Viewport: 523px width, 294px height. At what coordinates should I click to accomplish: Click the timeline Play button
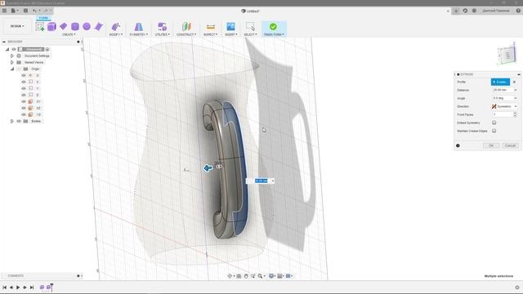tap(18, 287)
